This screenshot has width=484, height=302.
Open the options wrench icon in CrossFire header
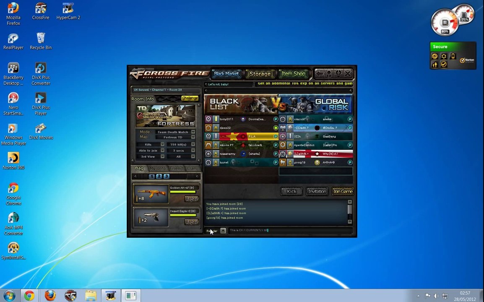[x=338, y=73]
